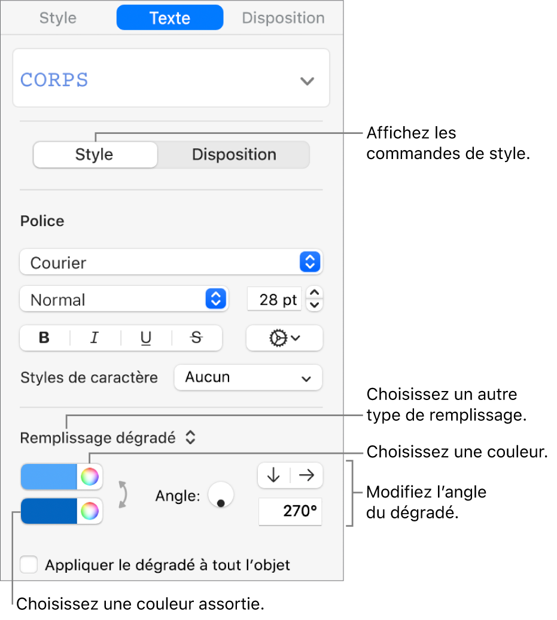557x620 pixels.
Task: Click the Bold formatting button
Action: (x=44, y=338)
